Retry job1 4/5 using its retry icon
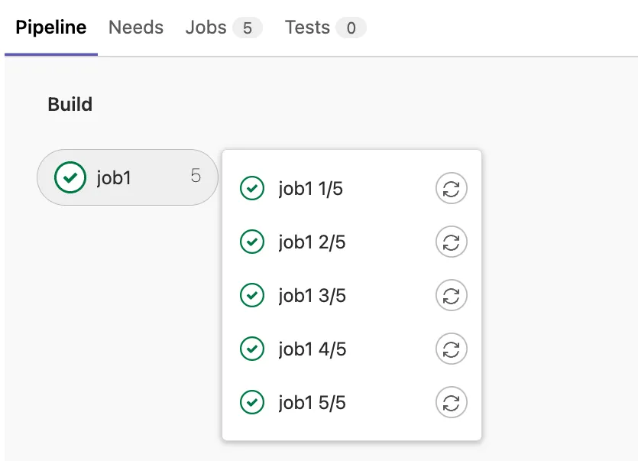 pyautogui.click(x=451, y=349)
